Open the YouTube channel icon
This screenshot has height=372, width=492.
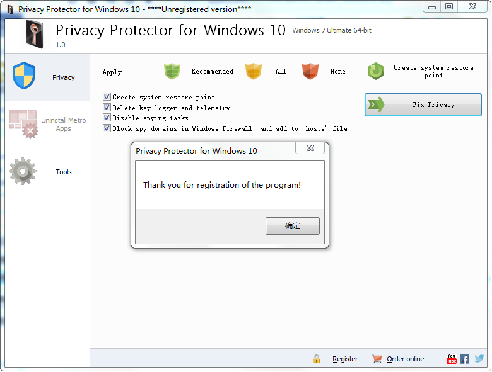(x=451, y=359)
